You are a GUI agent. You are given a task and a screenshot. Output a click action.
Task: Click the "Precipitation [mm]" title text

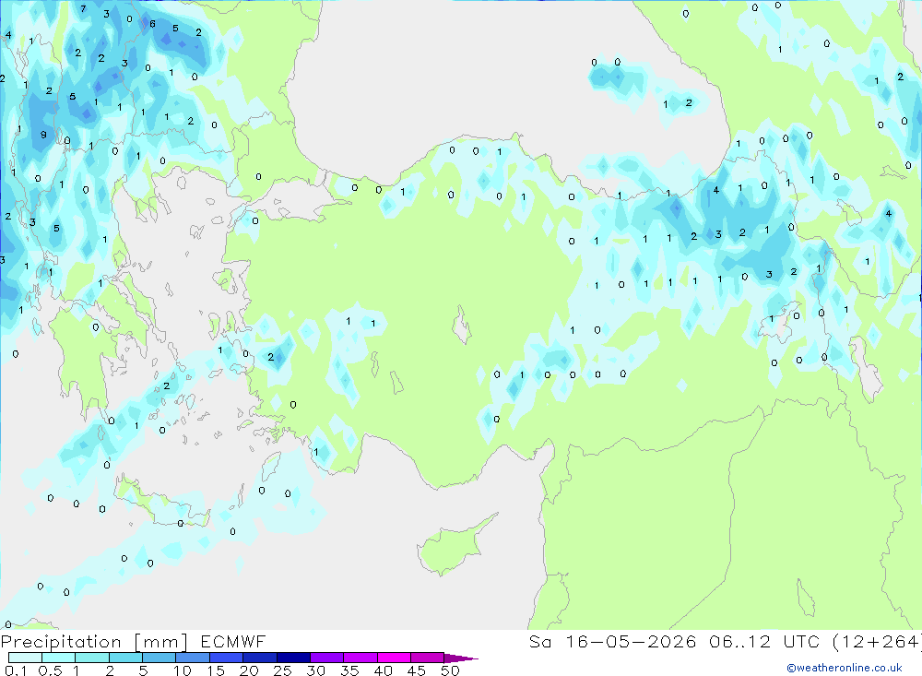[x=94, y=642]
